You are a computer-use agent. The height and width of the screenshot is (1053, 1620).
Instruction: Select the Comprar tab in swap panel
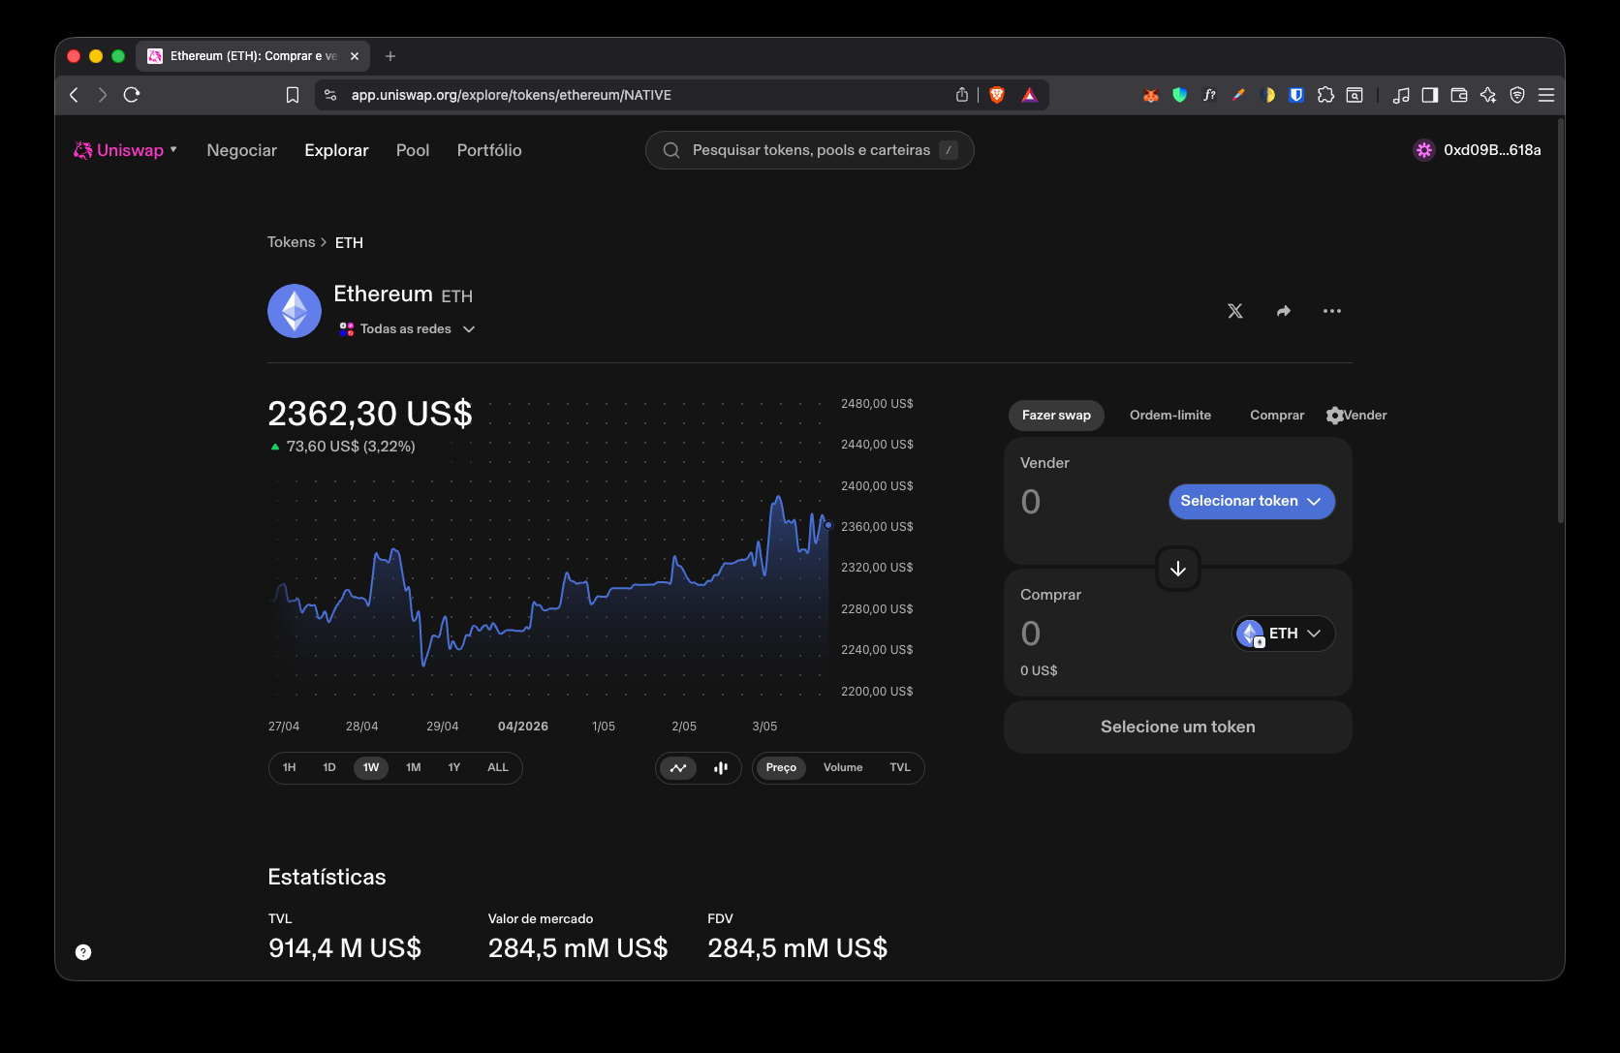coord(1277,416)
